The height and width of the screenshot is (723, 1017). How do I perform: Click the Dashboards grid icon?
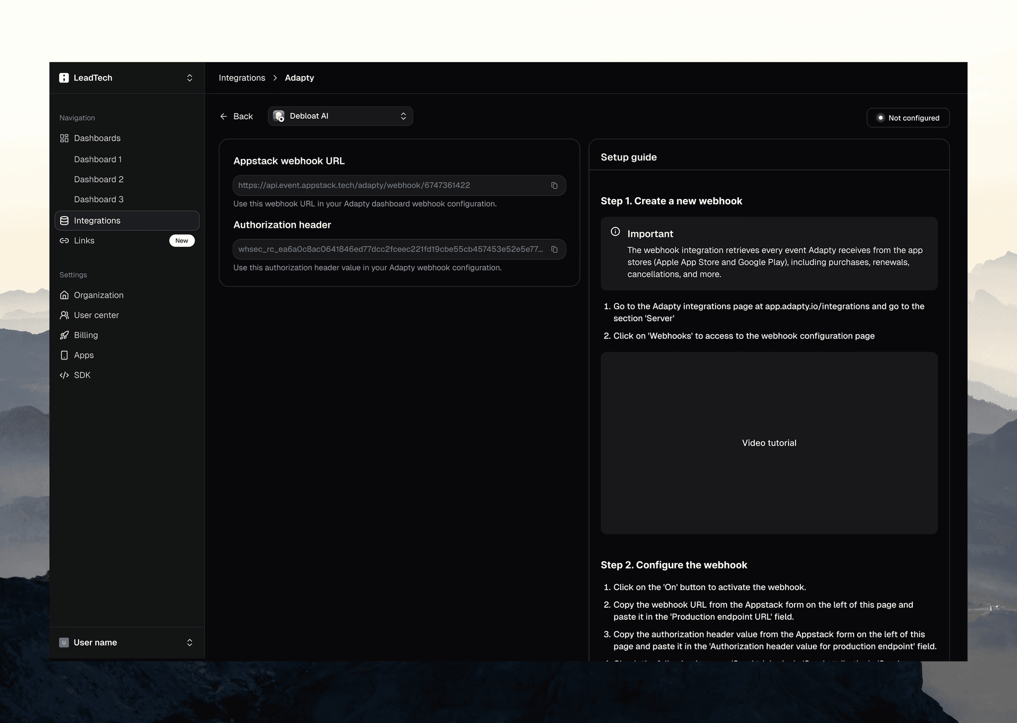(x=64, y=138)
